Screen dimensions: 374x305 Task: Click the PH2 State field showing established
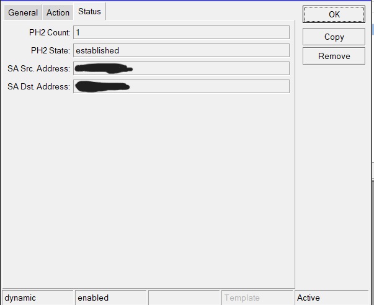click(x=181, y=50)
